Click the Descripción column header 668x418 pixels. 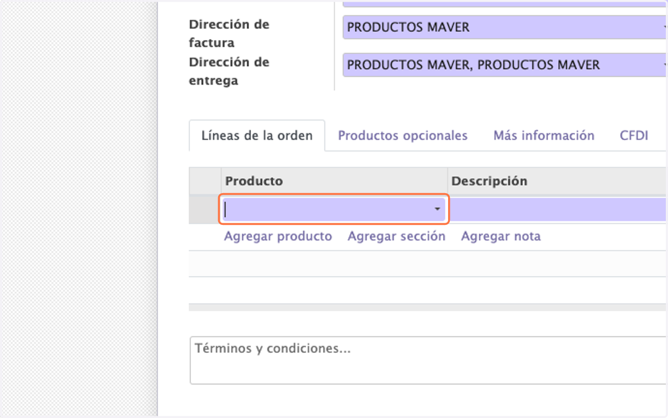click(x=558, y=181)
